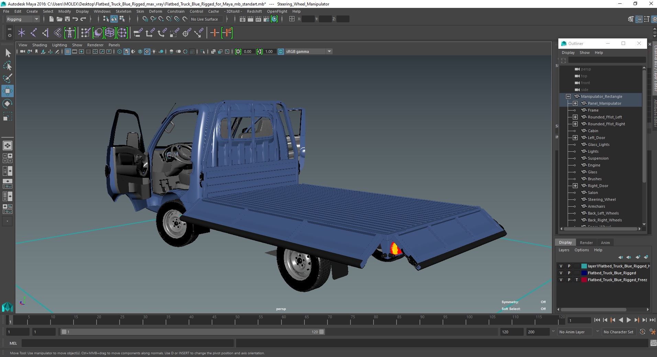Switch to the Anim layer tab
657x357 pixels.
[605, 242]
